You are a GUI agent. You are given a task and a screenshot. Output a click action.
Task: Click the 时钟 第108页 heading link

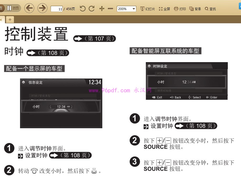[47, 53]
